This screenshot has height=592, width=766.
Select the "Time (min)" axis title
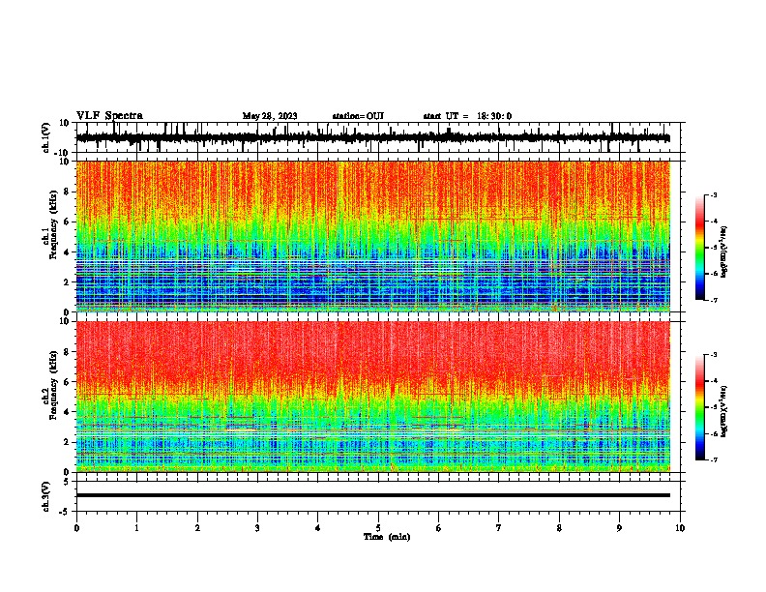click(387, 537)
